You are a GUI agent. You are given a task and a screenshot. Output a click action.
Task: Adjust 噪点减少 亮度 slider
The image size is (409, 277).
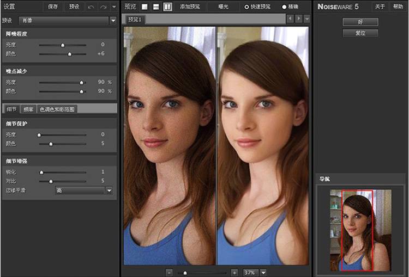[x=63, y=83]
